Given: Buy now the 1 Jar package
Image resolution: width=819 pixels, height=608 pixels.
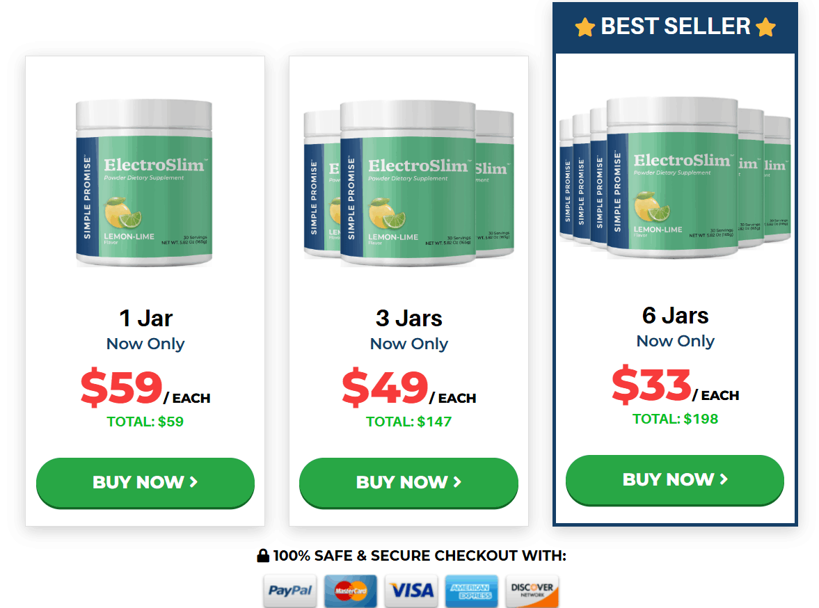Looking at the screenshot, I should [x=145, y=483].
